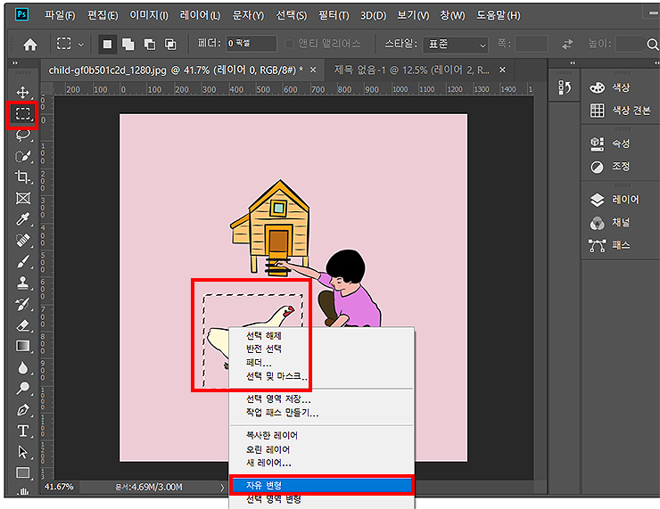660x509 pixels.
Task: Open the 문자(Y) menu
Action: point(248,15)
